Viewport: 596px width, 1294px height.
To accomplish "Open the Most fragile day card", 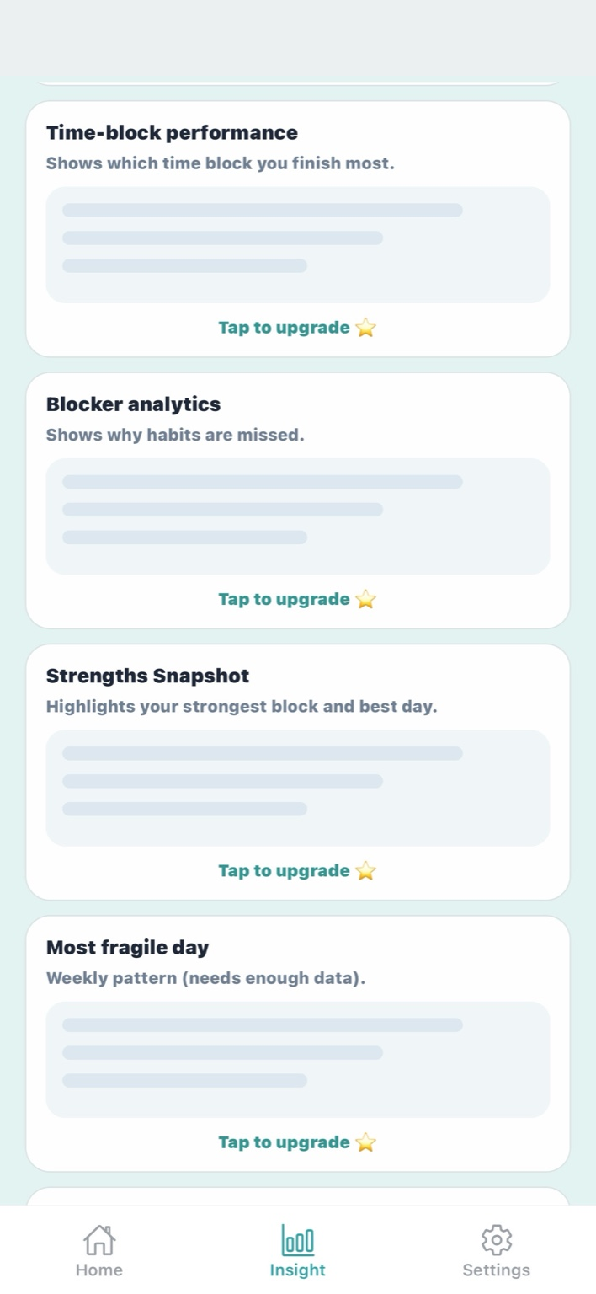I will [127, 947].
